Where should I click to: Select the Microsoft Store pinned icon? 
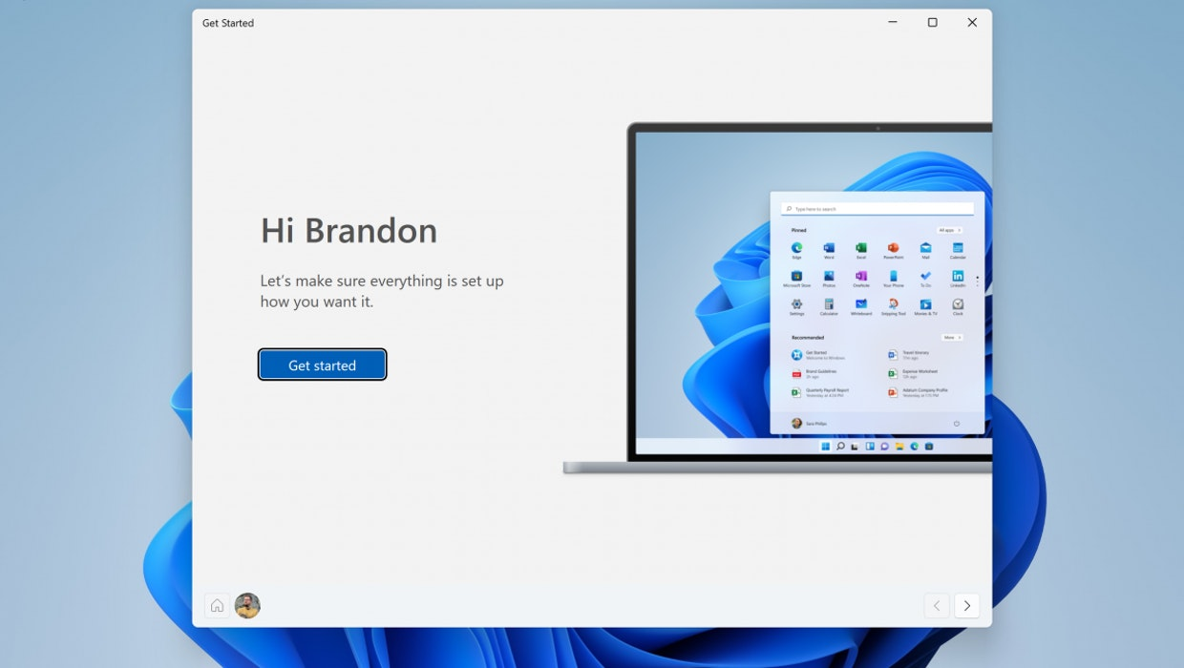[796, 277]
